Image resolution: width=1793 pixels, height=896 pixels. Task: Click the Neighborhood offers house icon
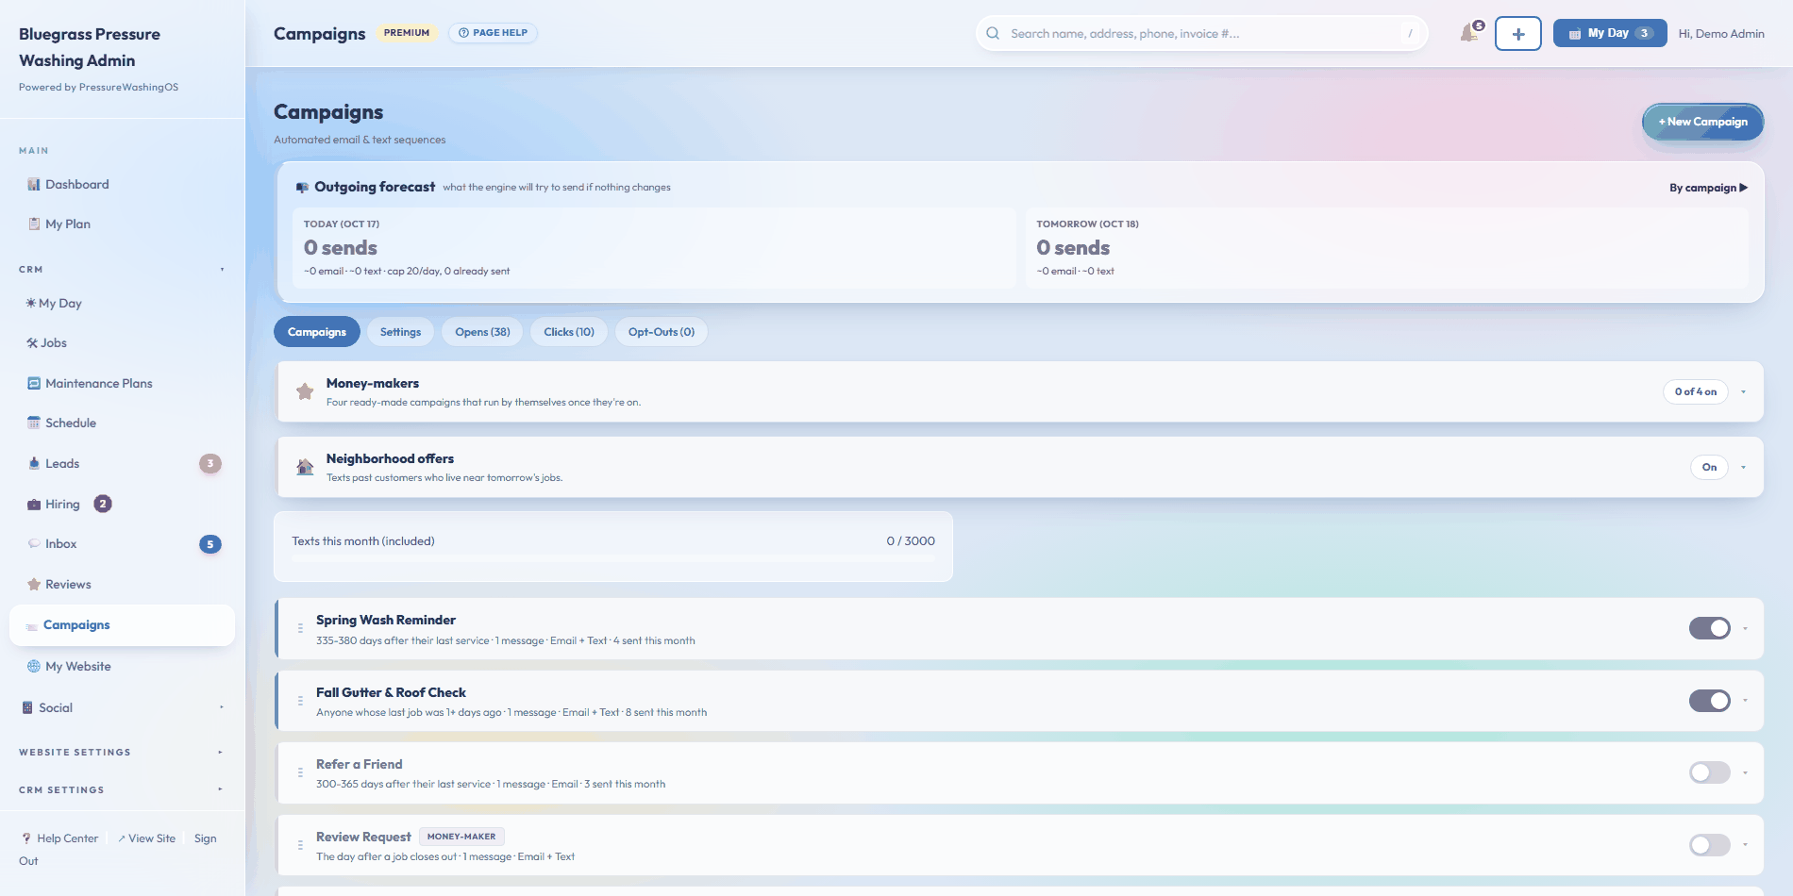point(305,467)
